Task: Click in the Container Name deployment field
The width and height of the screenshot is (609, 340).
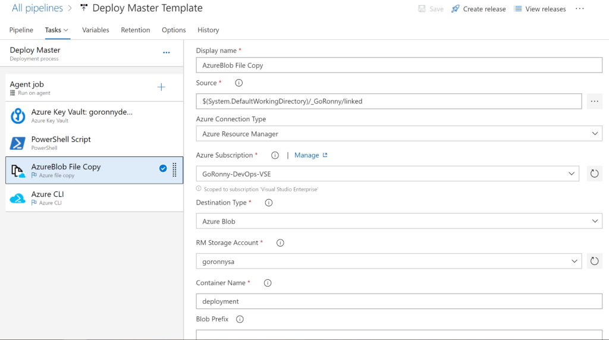Action: [399, 301]
